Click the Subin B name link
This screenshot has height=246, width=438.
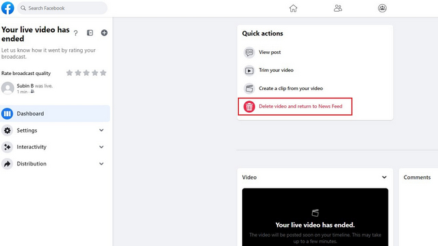pos(25,86)
